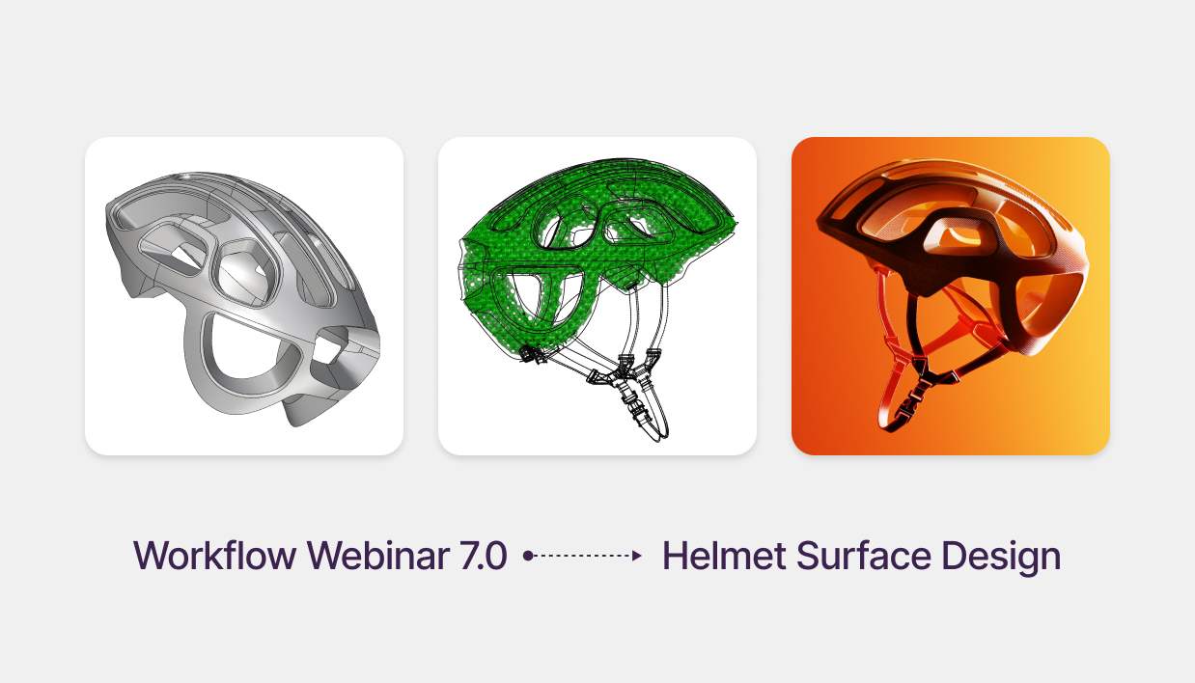
Task: Click the Helmet Surface Design title text
Action: (x=861, y=557)
